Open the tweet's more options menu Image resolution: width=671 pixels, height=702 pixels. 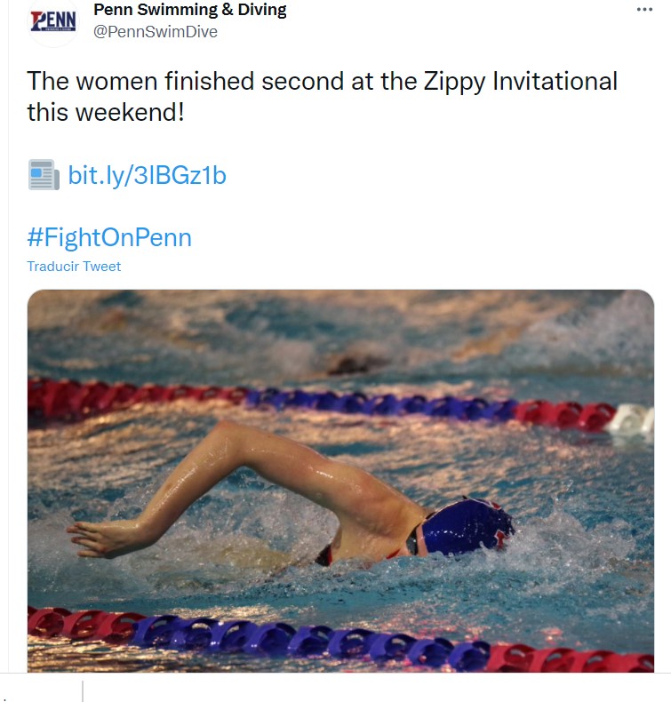pyautogui.click(x=644, y=10)
